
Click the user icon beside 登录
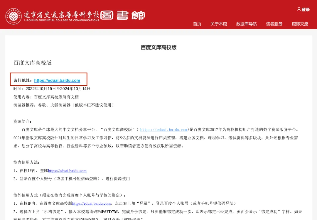click(299, 9)
